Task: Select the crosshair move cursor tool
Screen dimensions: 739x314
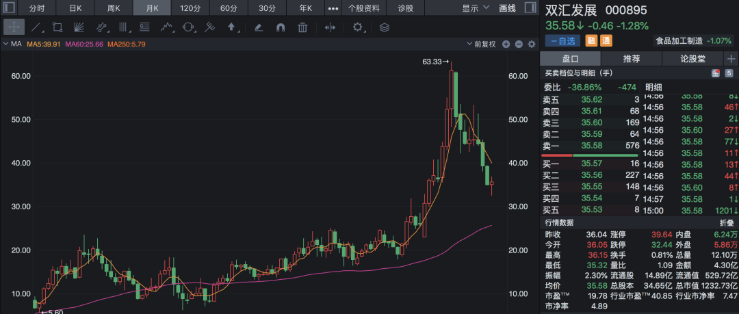Action: tap(14, 27)
